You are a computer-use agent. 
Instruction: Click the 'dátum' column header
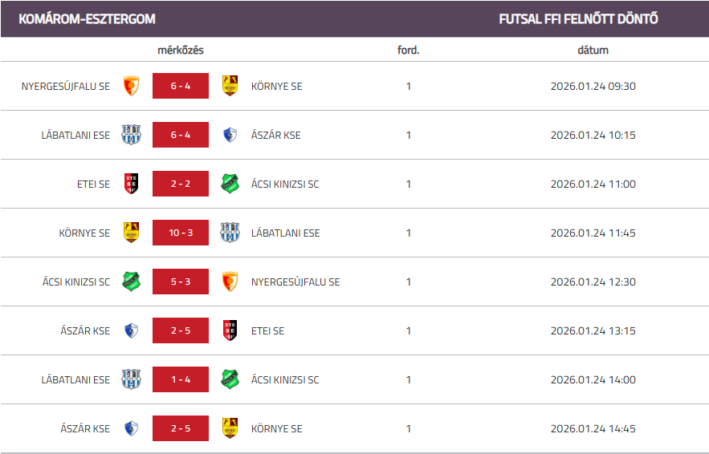tap(593, 50)
